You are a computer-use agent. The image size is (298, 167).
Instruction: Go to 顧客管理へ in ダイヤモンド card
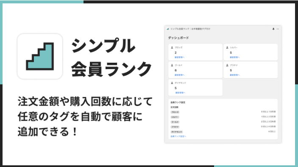click(x=180, y=93)
